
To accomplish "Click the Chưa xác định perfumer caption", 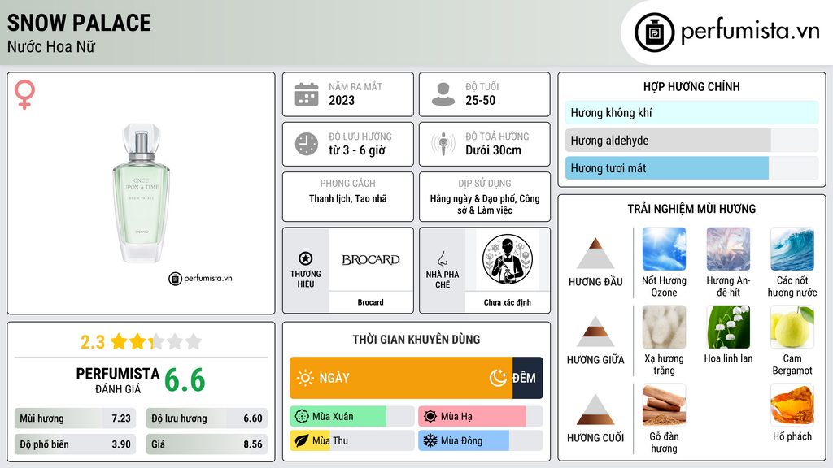I will [508, 302].
